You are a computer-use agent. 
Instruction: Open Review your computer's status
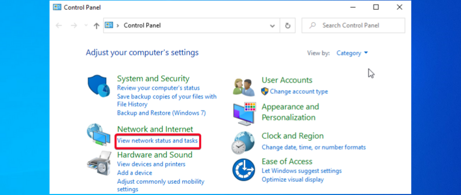click(x=158, y=88)
